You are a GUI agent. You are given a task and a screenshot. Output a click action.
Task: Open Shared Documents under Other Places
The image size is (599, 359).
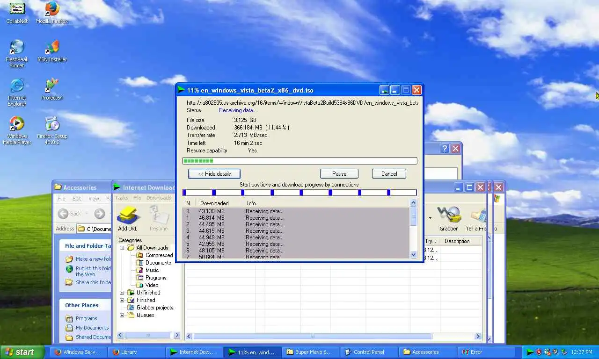88,337
